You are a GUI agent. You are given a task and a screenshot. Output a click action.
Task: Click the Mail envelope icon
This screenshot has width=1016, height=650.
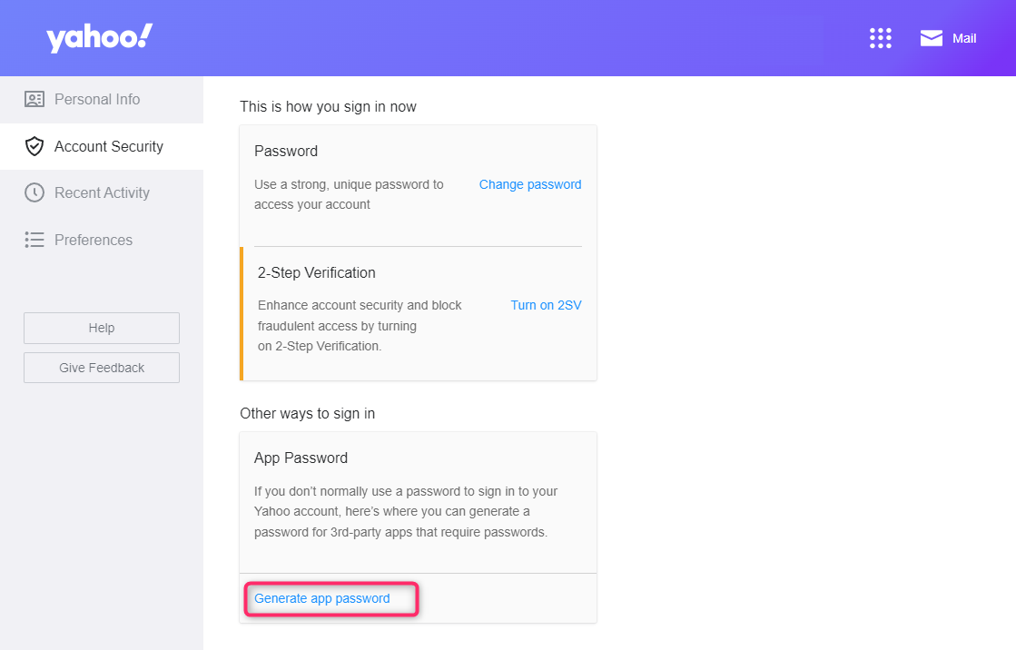point(931,38)
